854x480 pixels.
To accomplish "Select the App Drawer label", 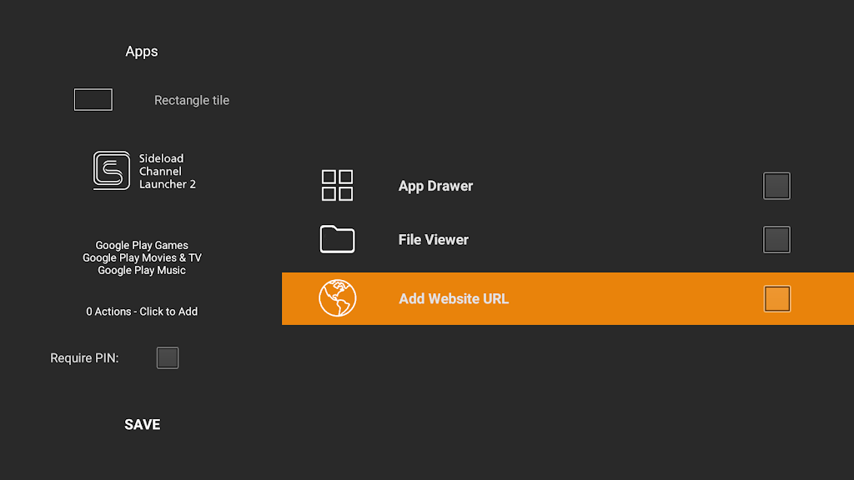I will tap(435, 186).
